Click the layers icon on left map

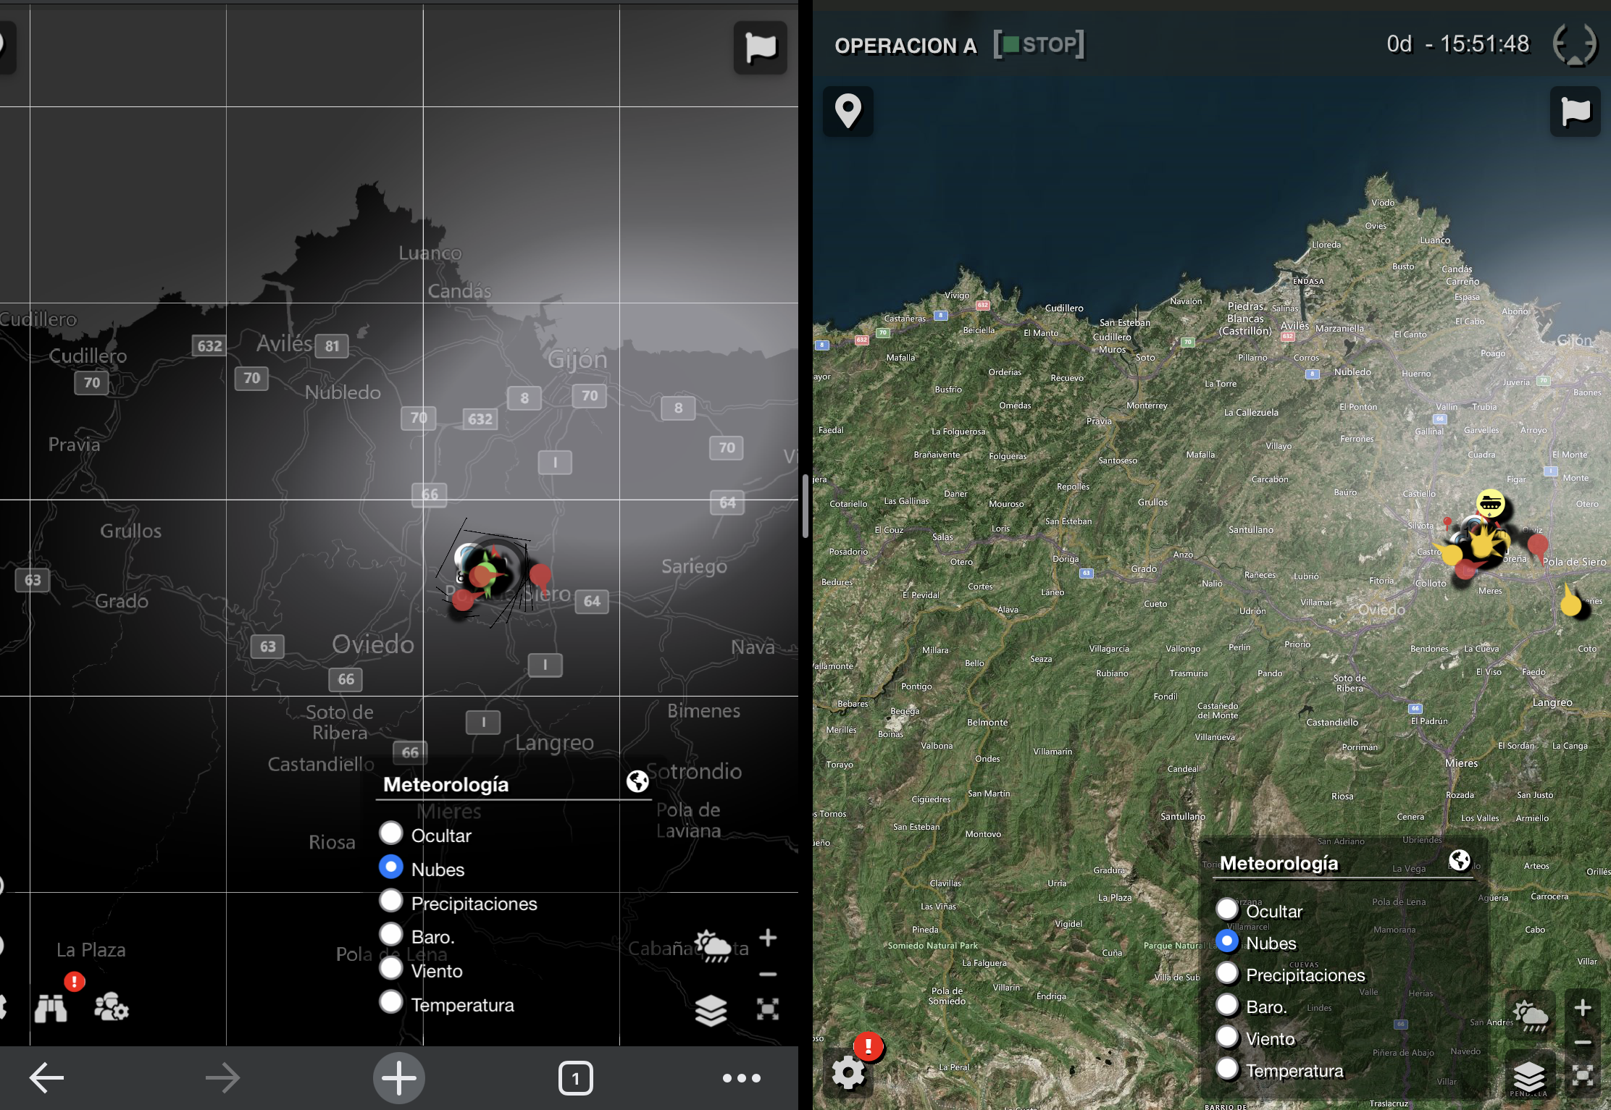711,1009
